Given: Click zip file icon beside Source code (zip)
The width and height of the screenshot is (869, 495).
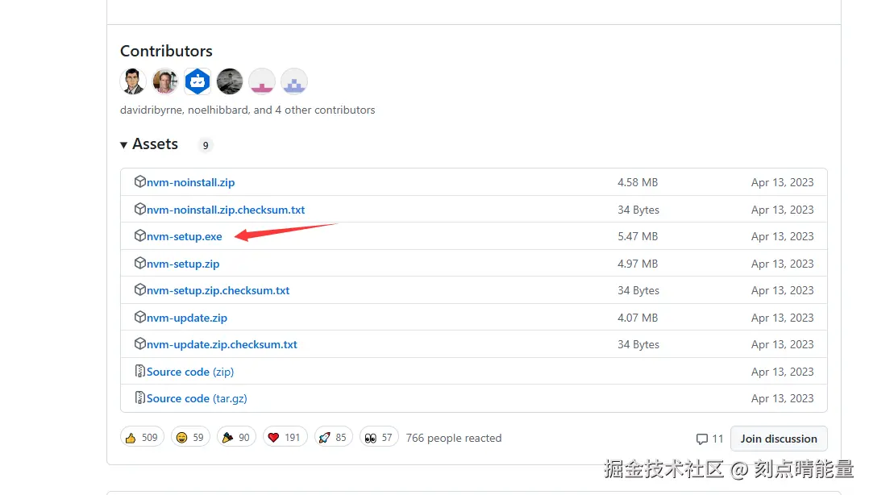Looking at the screenshot, I should pyautogui.click(x=139, y=371).
